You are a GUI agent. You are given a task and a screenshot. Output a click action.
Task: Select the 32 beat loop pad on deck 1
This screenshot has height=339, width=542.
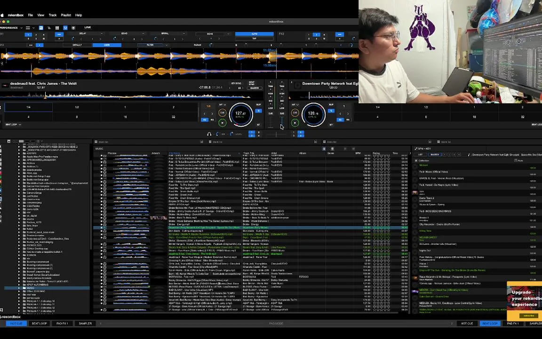click(174, 117)
